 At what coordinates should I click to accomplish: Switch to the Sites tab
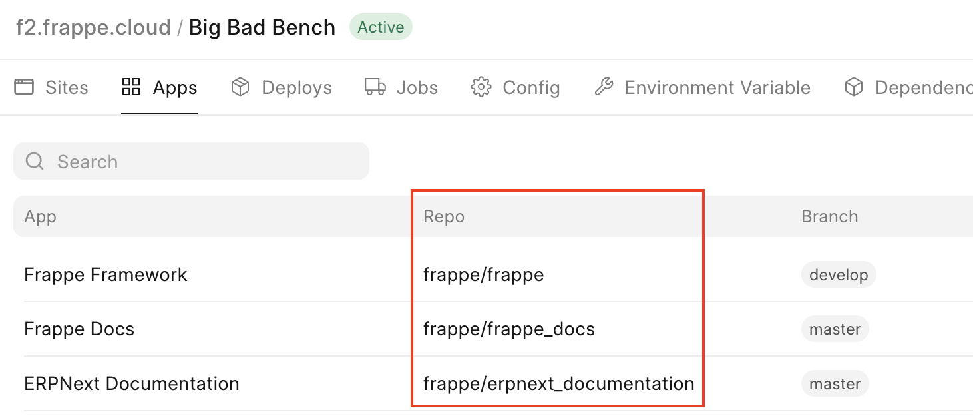(x=66, y=87)
